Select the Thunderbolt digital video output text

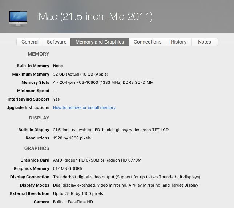tap(127, 177)
